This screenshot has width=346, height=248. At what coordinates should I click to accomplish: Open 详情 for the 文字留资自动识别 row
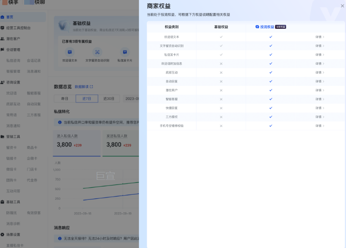[320, 46]
